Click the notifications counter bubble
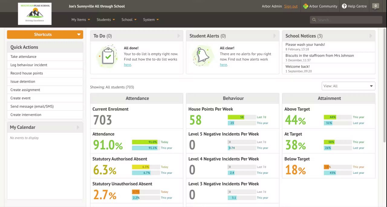Screen dimensions: 387x207 pos(376,6)
